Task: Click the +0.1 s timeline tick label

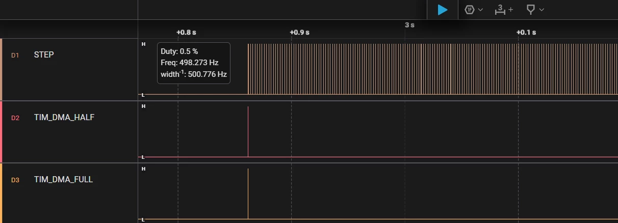Action: [526, 33]
